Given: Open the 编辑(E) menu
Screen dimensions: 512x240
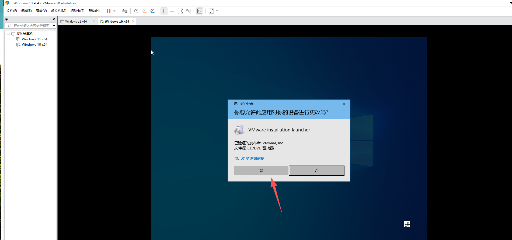Looking at the screenshot, I should [x=26, y=11].
